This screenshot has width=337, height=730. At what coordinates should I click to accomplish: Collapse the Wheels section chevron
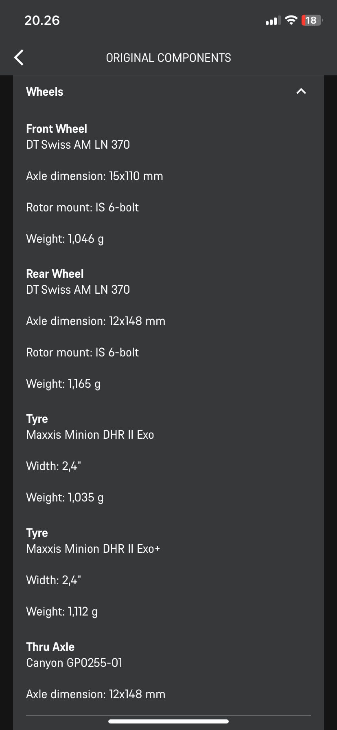[x=301, y=91]
